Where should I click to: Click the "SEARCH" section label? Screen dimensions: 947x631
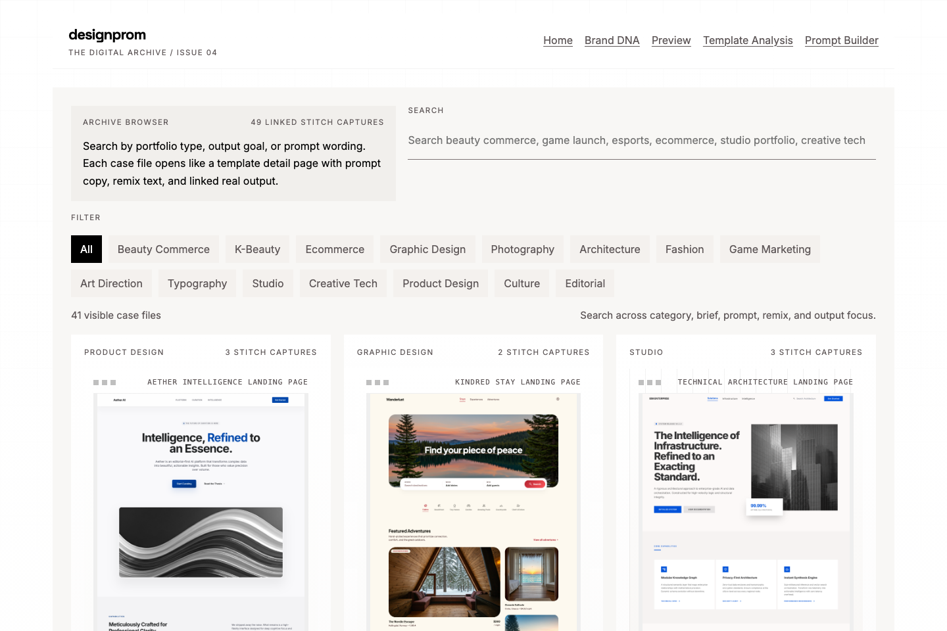point(425,110)
